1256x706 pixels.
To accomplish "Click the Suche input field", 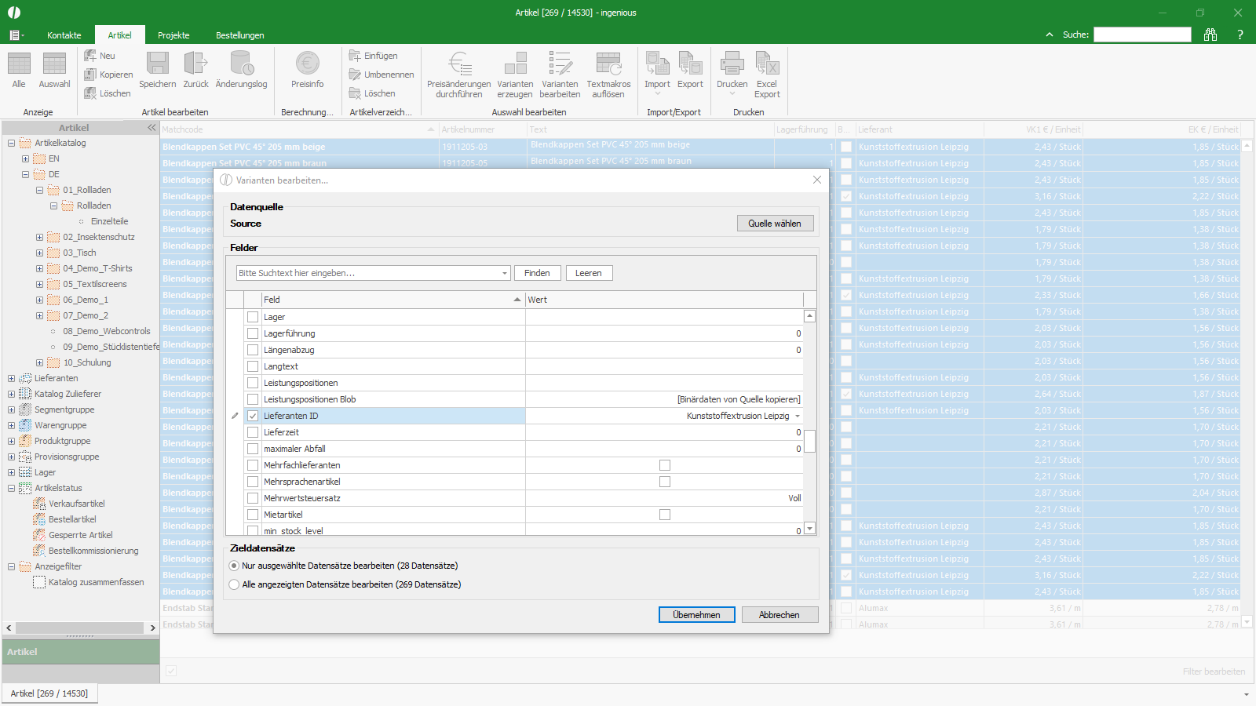I will (x=1142, y=35).
